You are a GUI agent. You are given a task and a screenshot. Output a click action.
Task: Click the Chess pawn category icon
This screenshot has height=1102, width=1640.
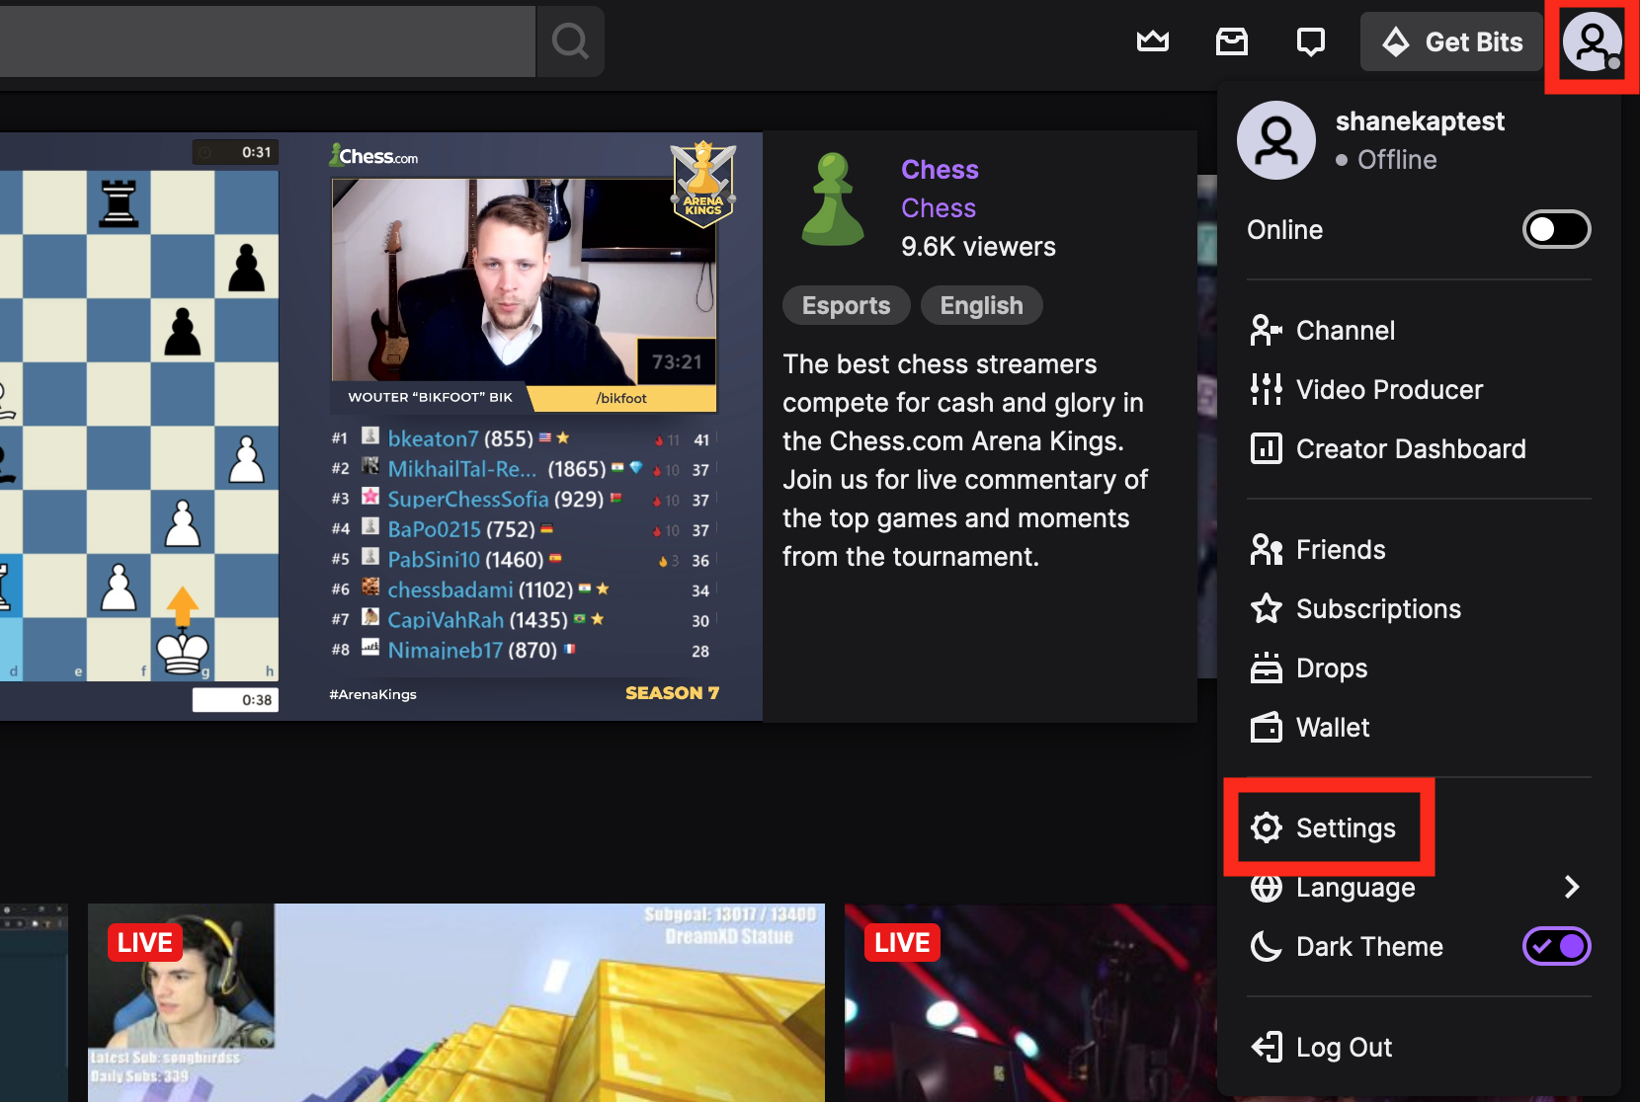click(x=833, y=200)
